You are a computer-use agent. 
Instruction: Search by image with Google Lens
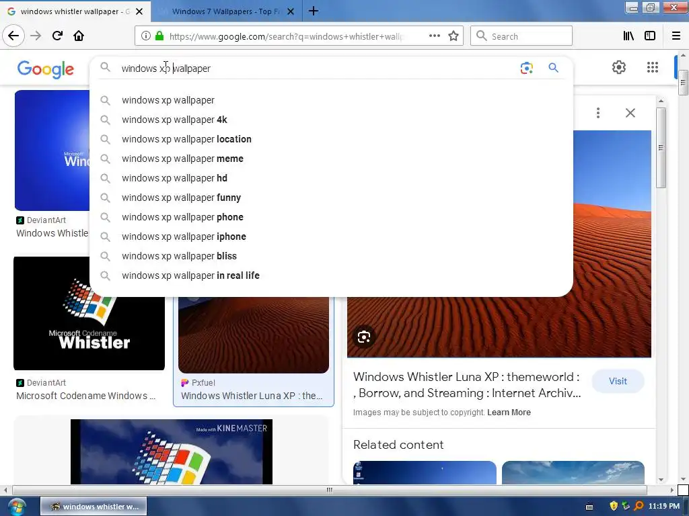pos(526,68)
